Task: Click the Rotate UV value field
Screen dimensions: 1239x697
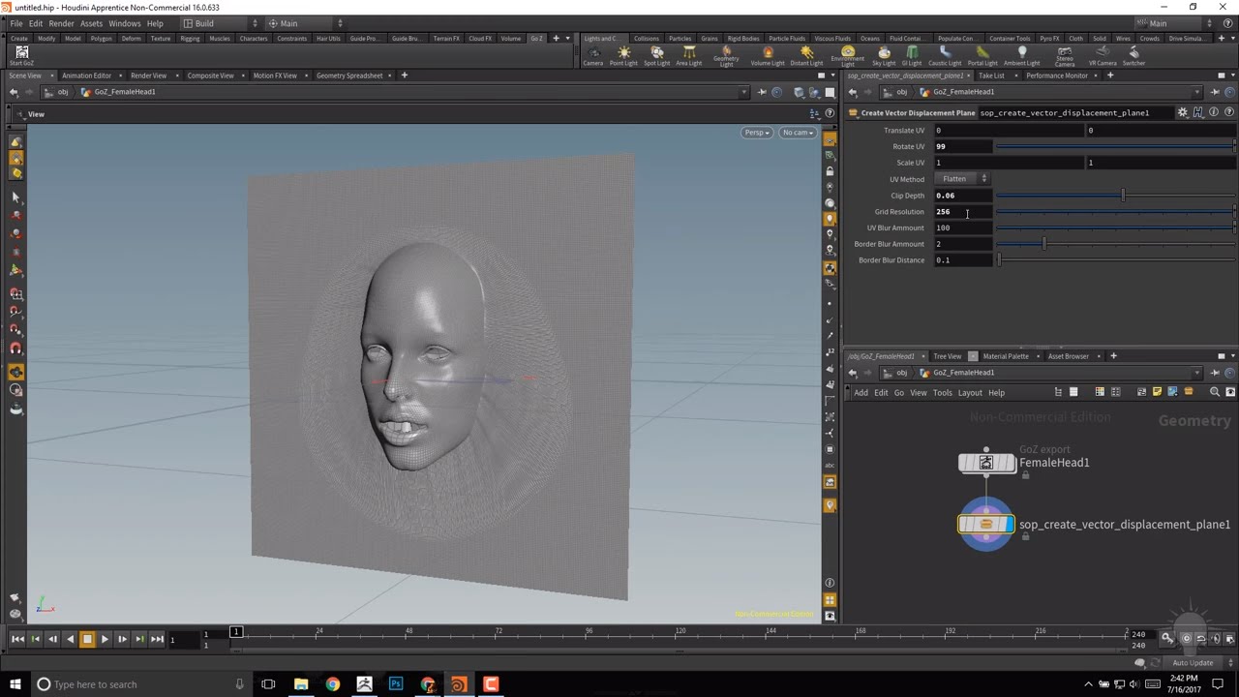Action: [x=963, y=146]
